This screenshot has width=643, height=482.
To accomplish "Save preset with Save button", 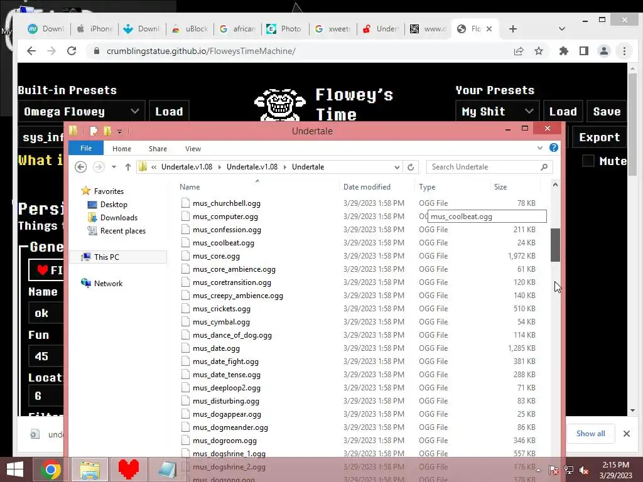I will coord(607,112).
